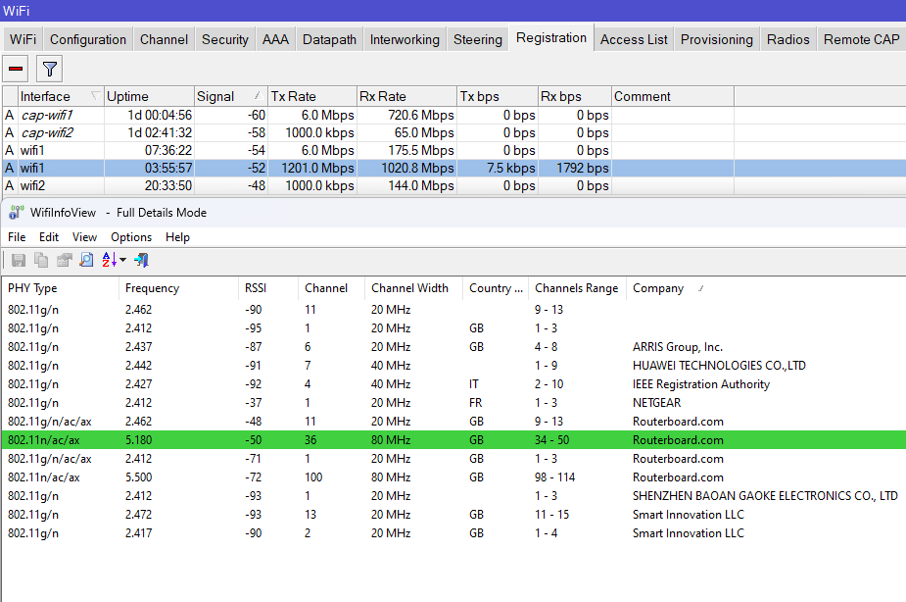Open the Edit menu in WifiInfoView
The width and height of the screenshot is (906, 602).
point(49,237)
